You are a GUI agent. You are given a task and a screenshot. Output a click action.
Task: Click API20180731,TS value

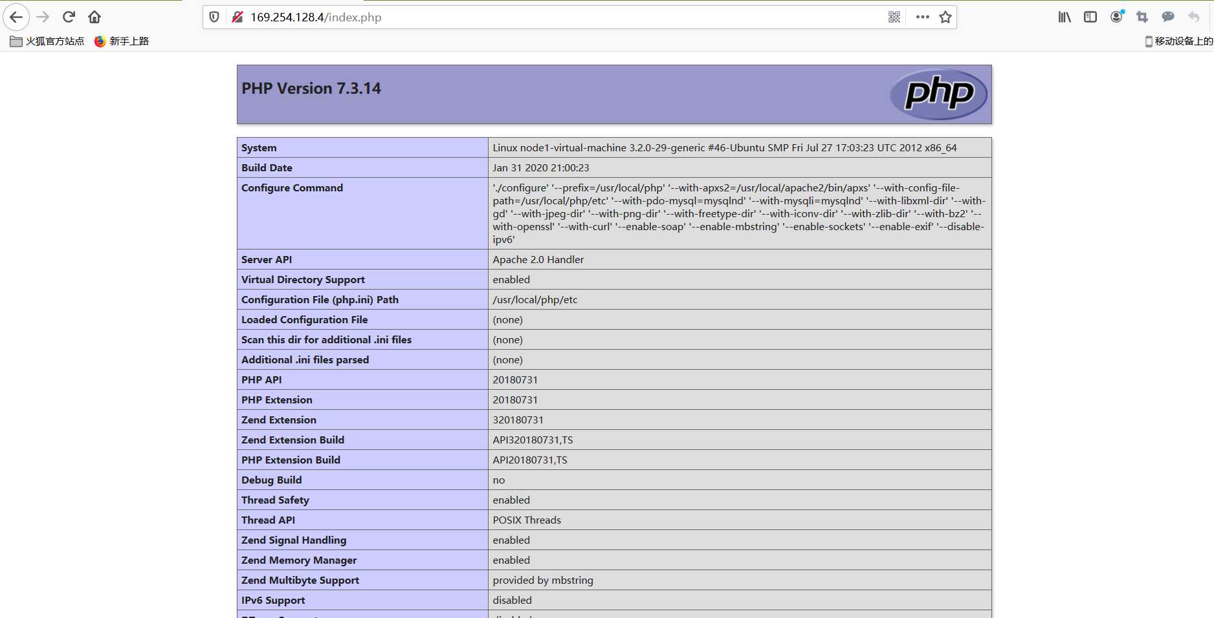click(x=530, y=460)
